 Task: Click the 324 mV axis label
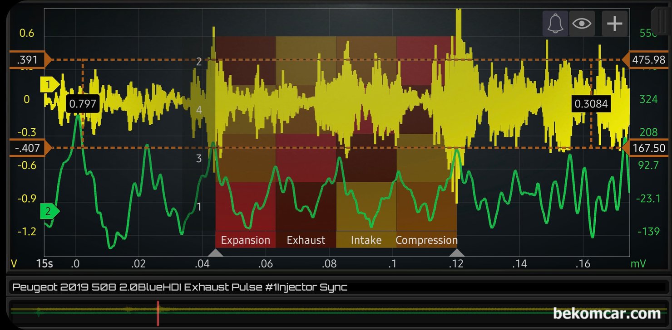(x=649, y=99)
